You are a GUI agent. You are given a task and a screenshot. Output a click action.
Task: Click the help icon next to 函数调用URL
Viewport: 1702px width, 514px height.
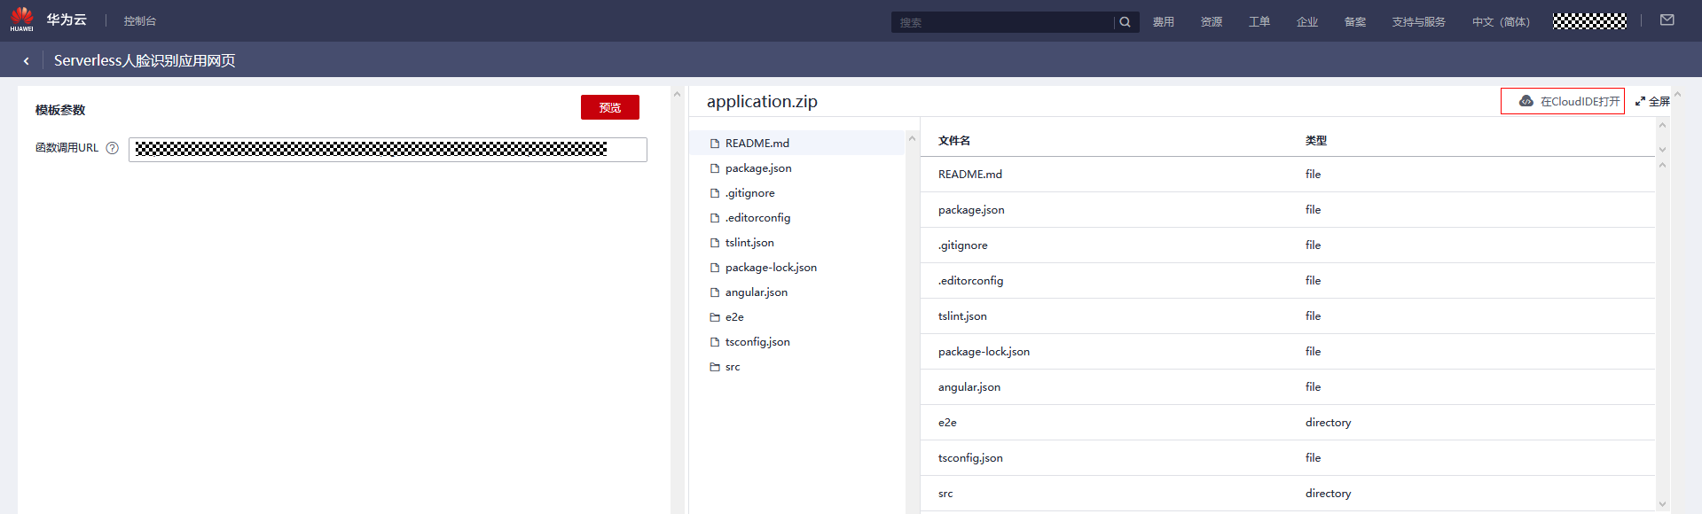coord(113,148)
